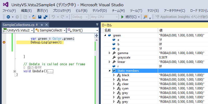Click the 値 column header
The height and width of the screenshot is (104, 208).
point(183,30)
